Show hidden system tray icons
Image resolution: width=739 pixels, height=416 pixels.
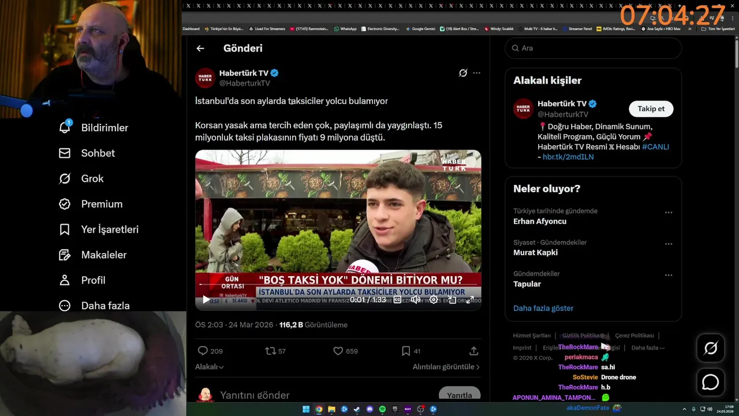coord(684,409)
